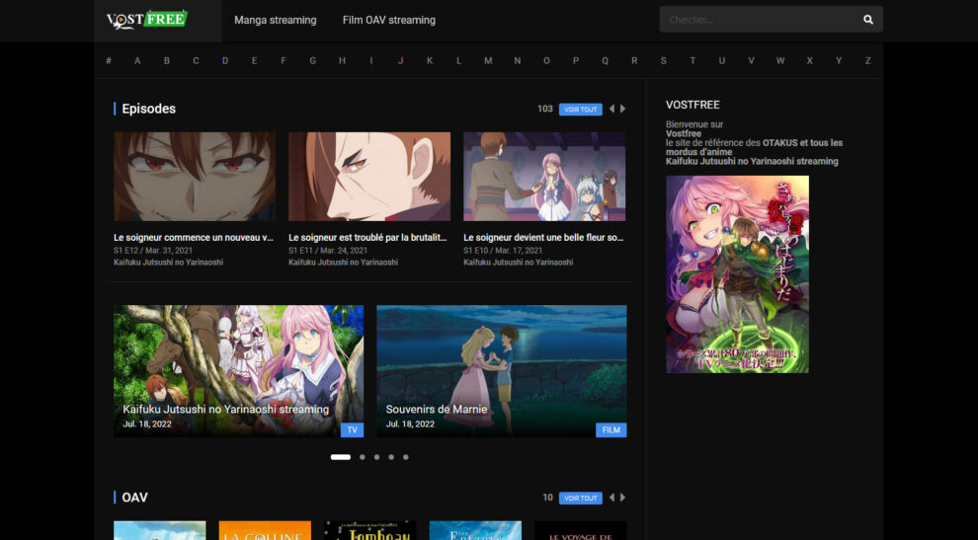Open 'Le soigneur est troublé par la brutalit...' title
The image size is (978, 540).
tap(367, 238)
